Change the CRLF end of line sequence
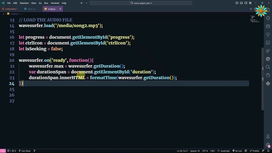This screenshot has height=153, width=272. click(212, 151)
